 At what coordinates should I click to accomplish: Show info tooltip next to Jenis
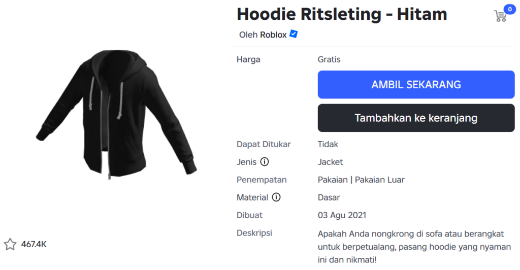pos(264,162)
